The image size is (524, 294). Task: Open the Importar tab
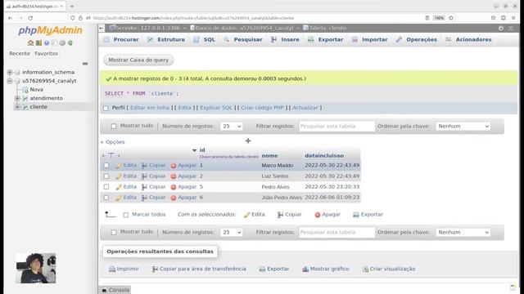click(370, 40)
